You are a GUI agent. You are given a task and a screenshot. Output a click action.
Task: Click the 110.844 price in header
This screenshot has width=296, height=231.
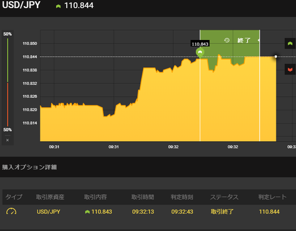79,6
